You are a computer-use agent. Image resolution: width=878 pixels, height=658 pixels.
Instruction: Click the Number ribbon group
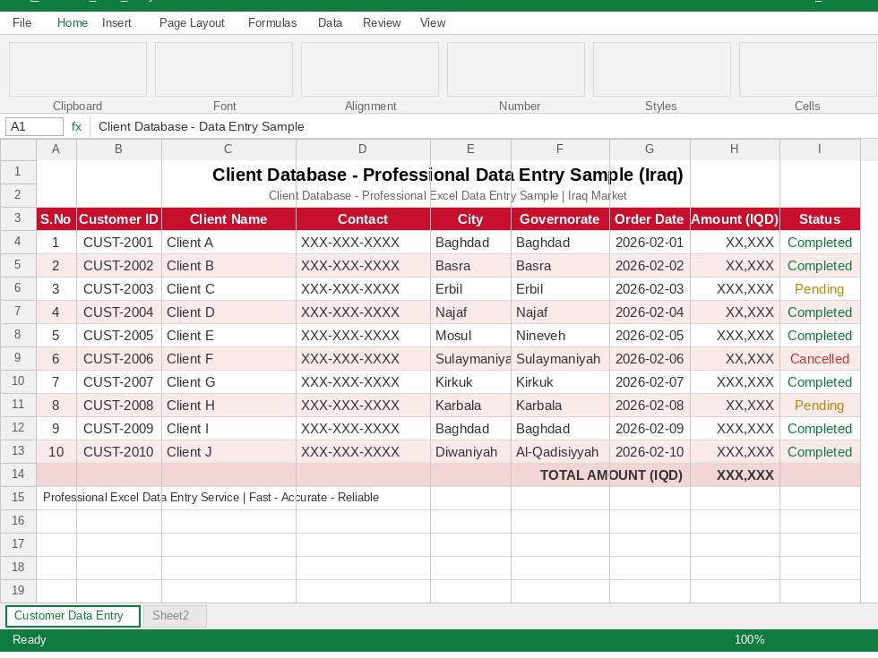point(516,70)
